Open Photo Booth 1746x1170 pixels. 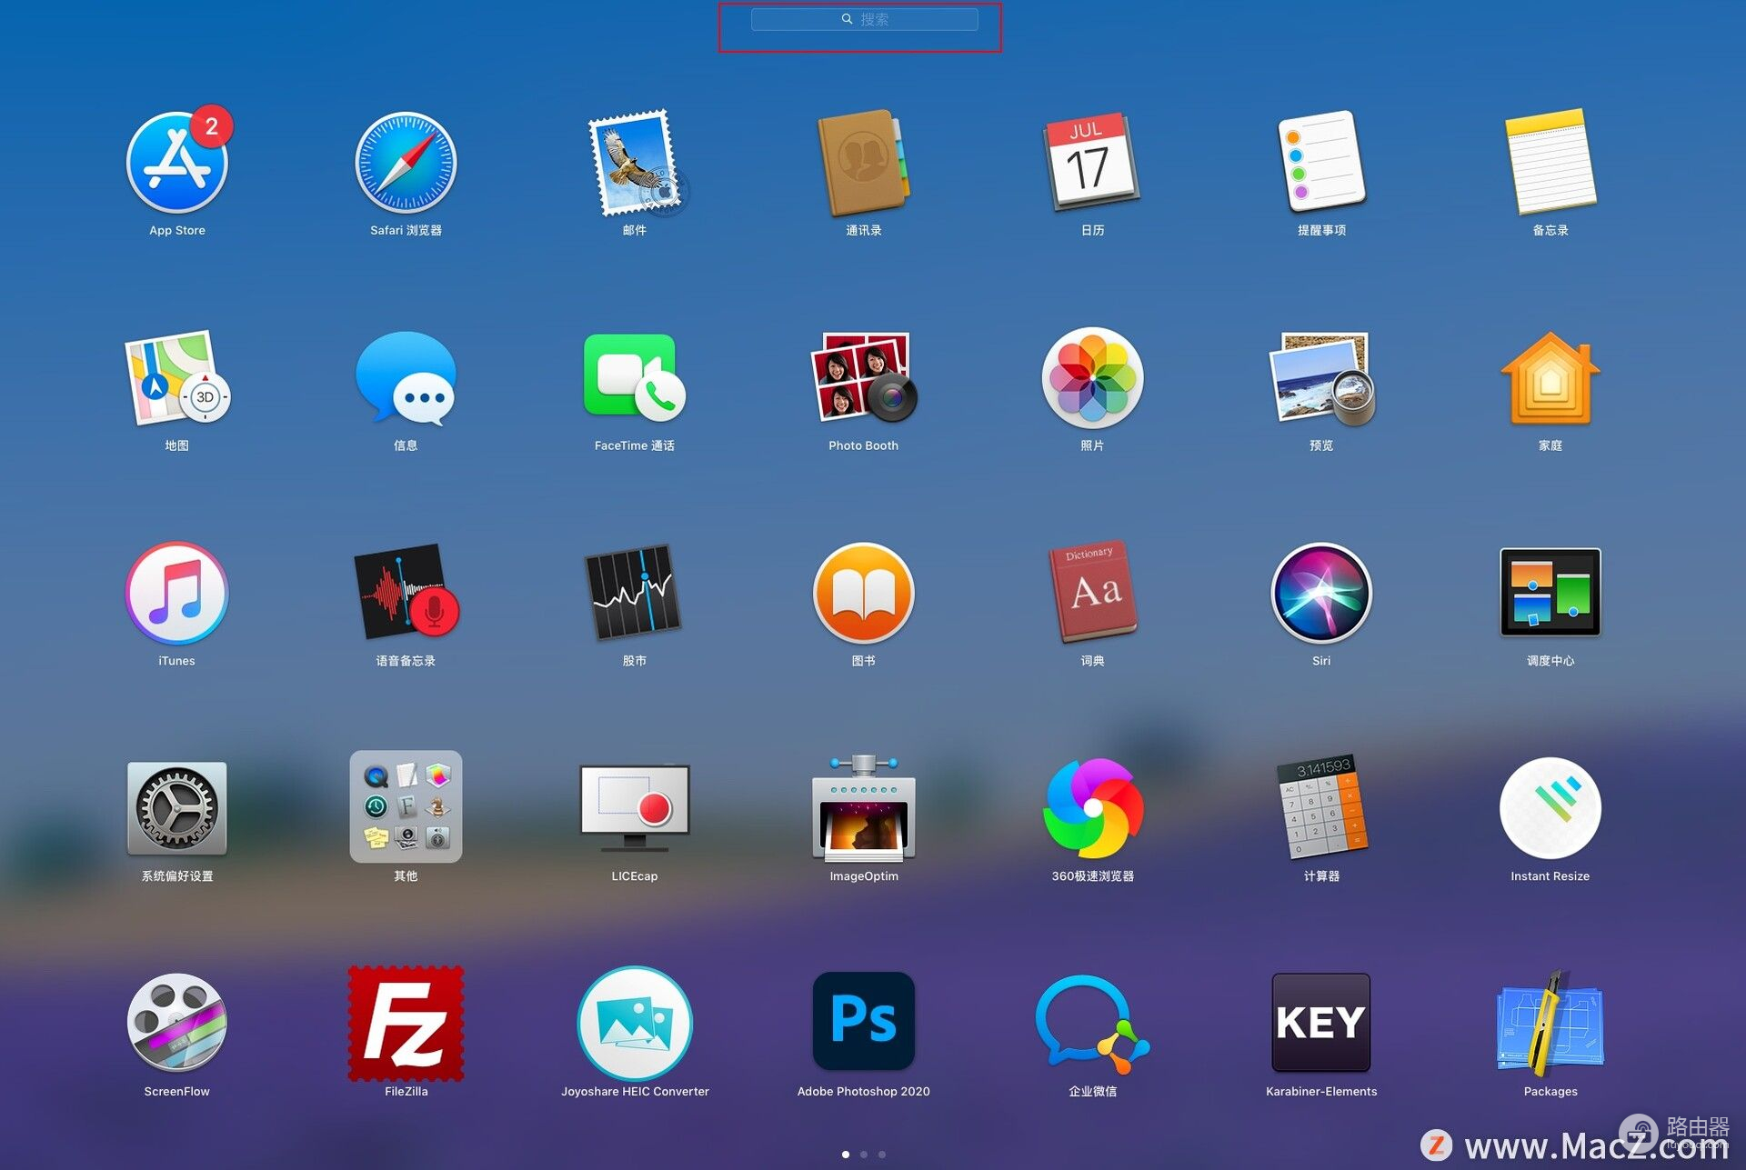click(863, 378)
